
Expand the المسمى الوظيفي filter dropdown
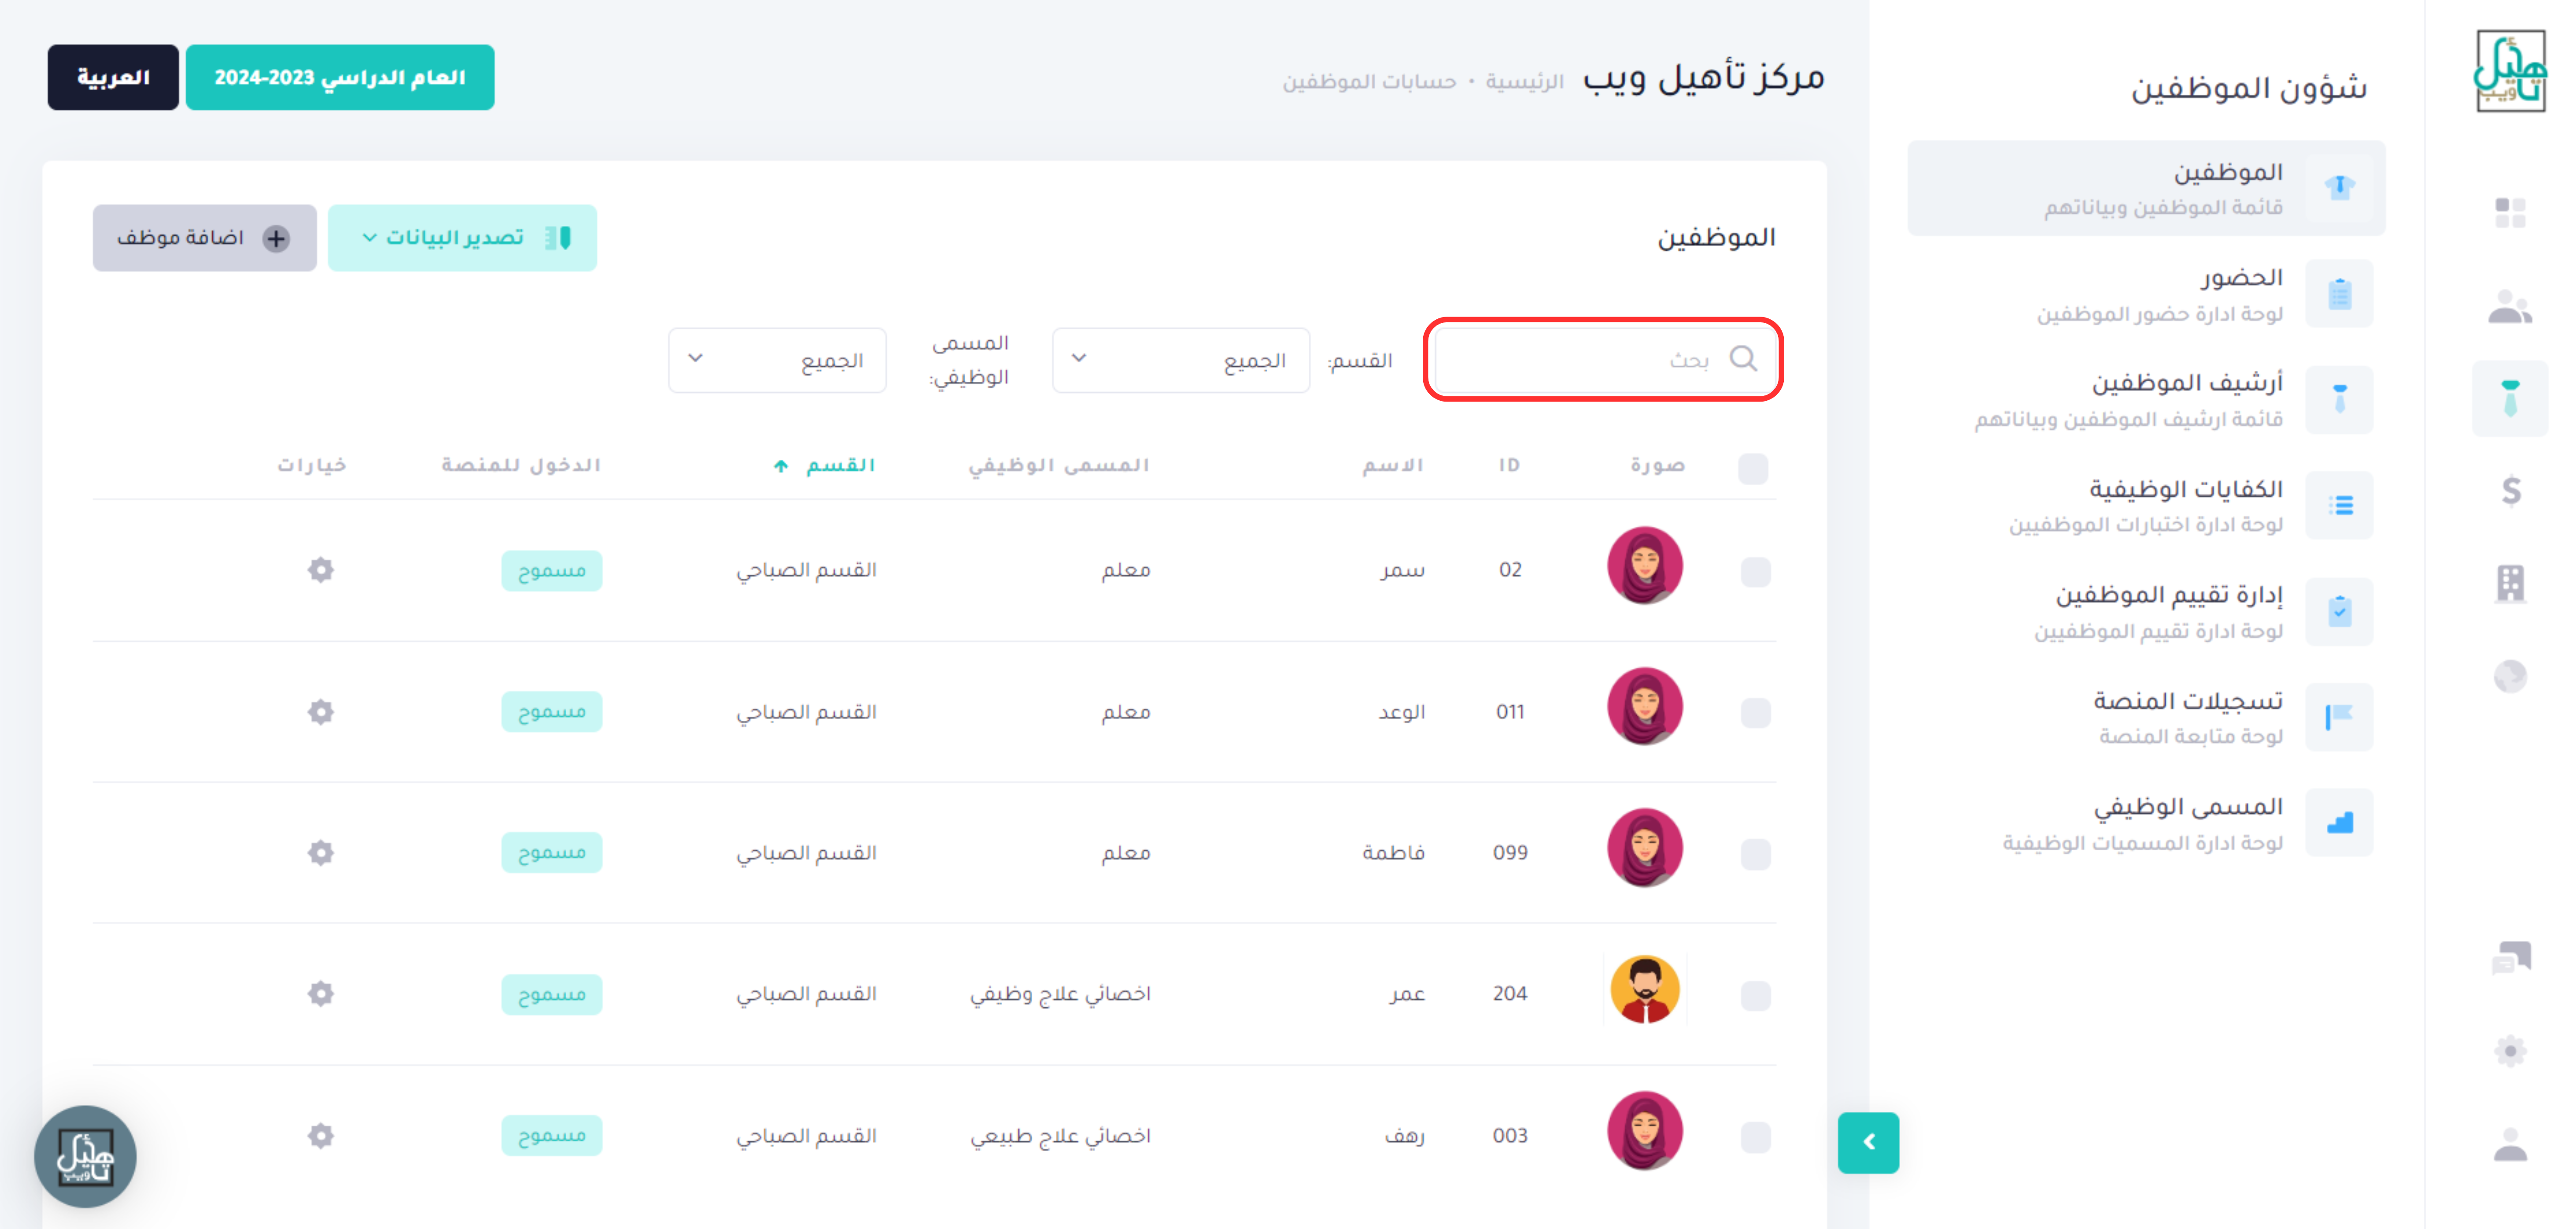point(777,360)
